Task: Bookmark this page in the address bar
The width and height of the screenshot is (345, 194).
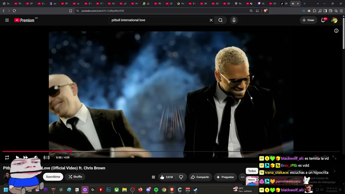Action: [x=71, y=11]
